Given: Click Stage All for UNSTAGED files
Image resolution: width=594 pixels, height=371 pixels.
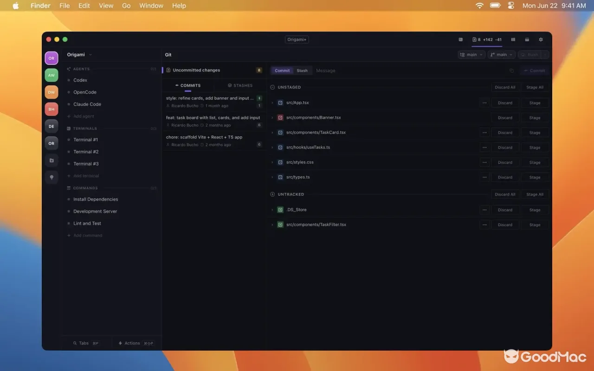Looking at the screenshot, I should 535,87.
